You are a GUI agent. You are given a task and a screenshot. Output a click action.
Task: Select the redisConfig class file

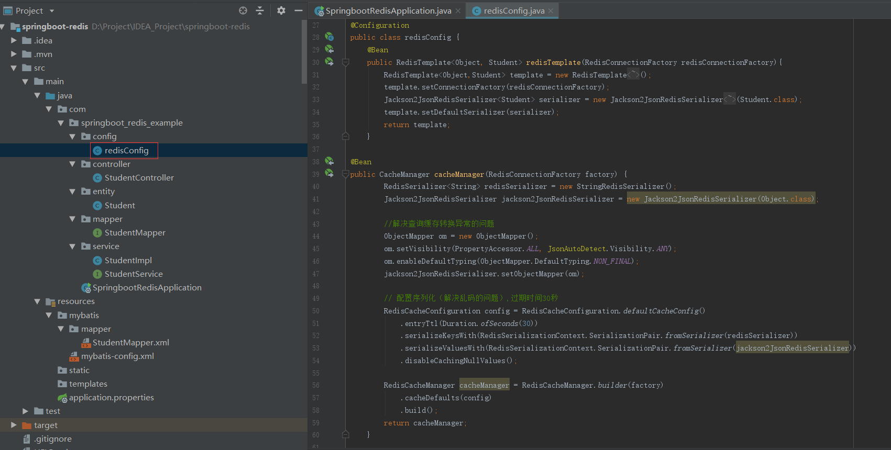(126, 150)
